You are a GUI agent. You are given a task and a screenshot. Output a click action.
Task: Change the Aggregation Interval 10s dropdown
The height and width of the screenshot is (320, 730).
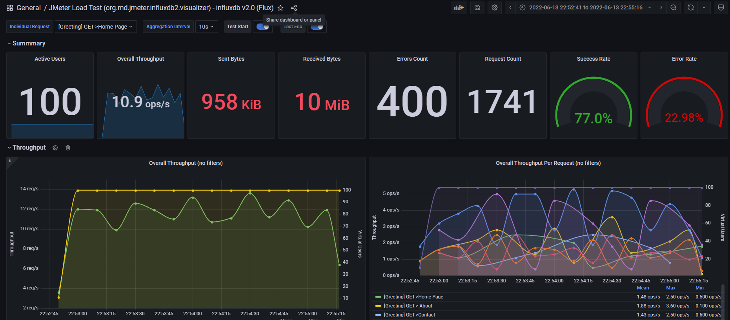click(x=206, y=27)
